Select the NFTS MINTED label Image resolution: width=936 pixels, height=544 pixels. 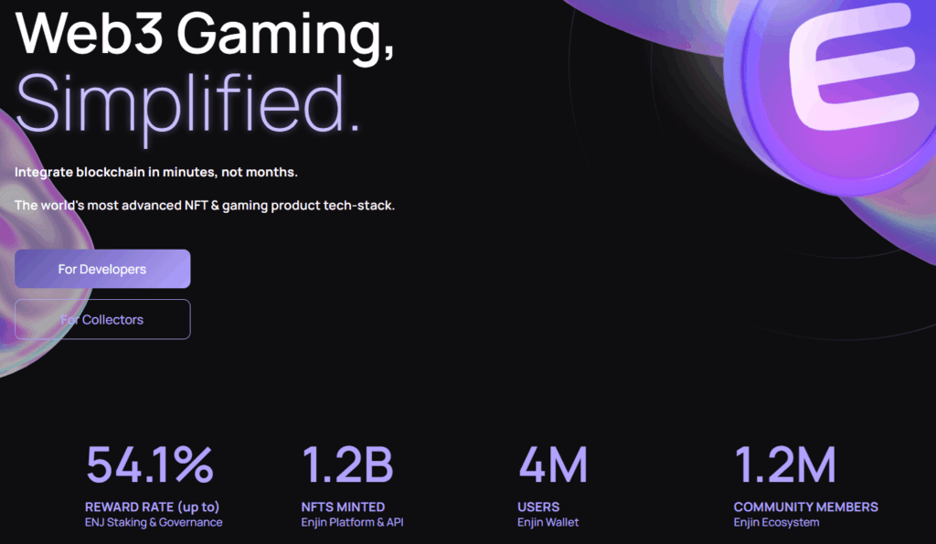tap(343, 507)
